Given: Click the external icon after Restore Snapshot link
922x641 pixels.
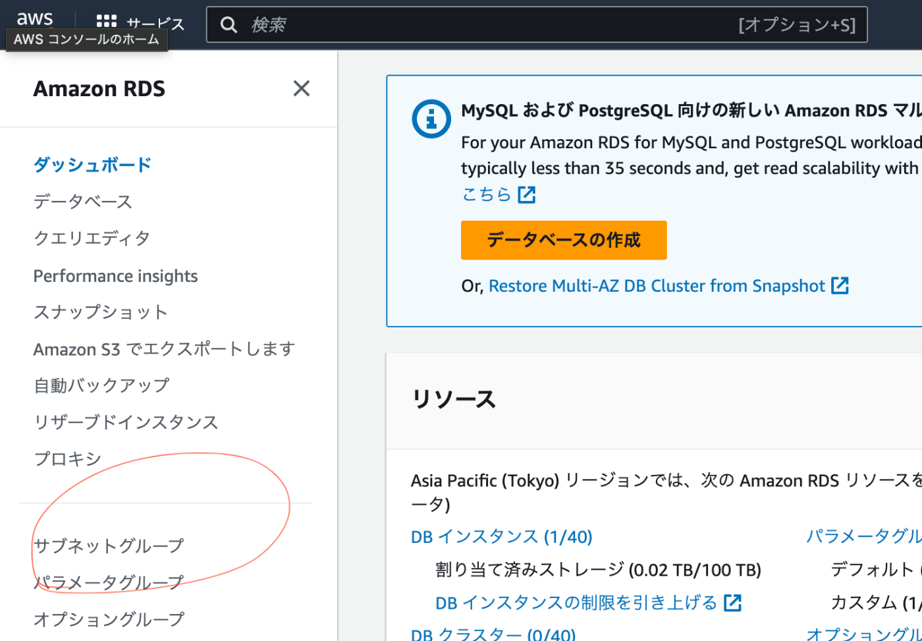Looking at the screenshot, I should (x=840, y=285).
